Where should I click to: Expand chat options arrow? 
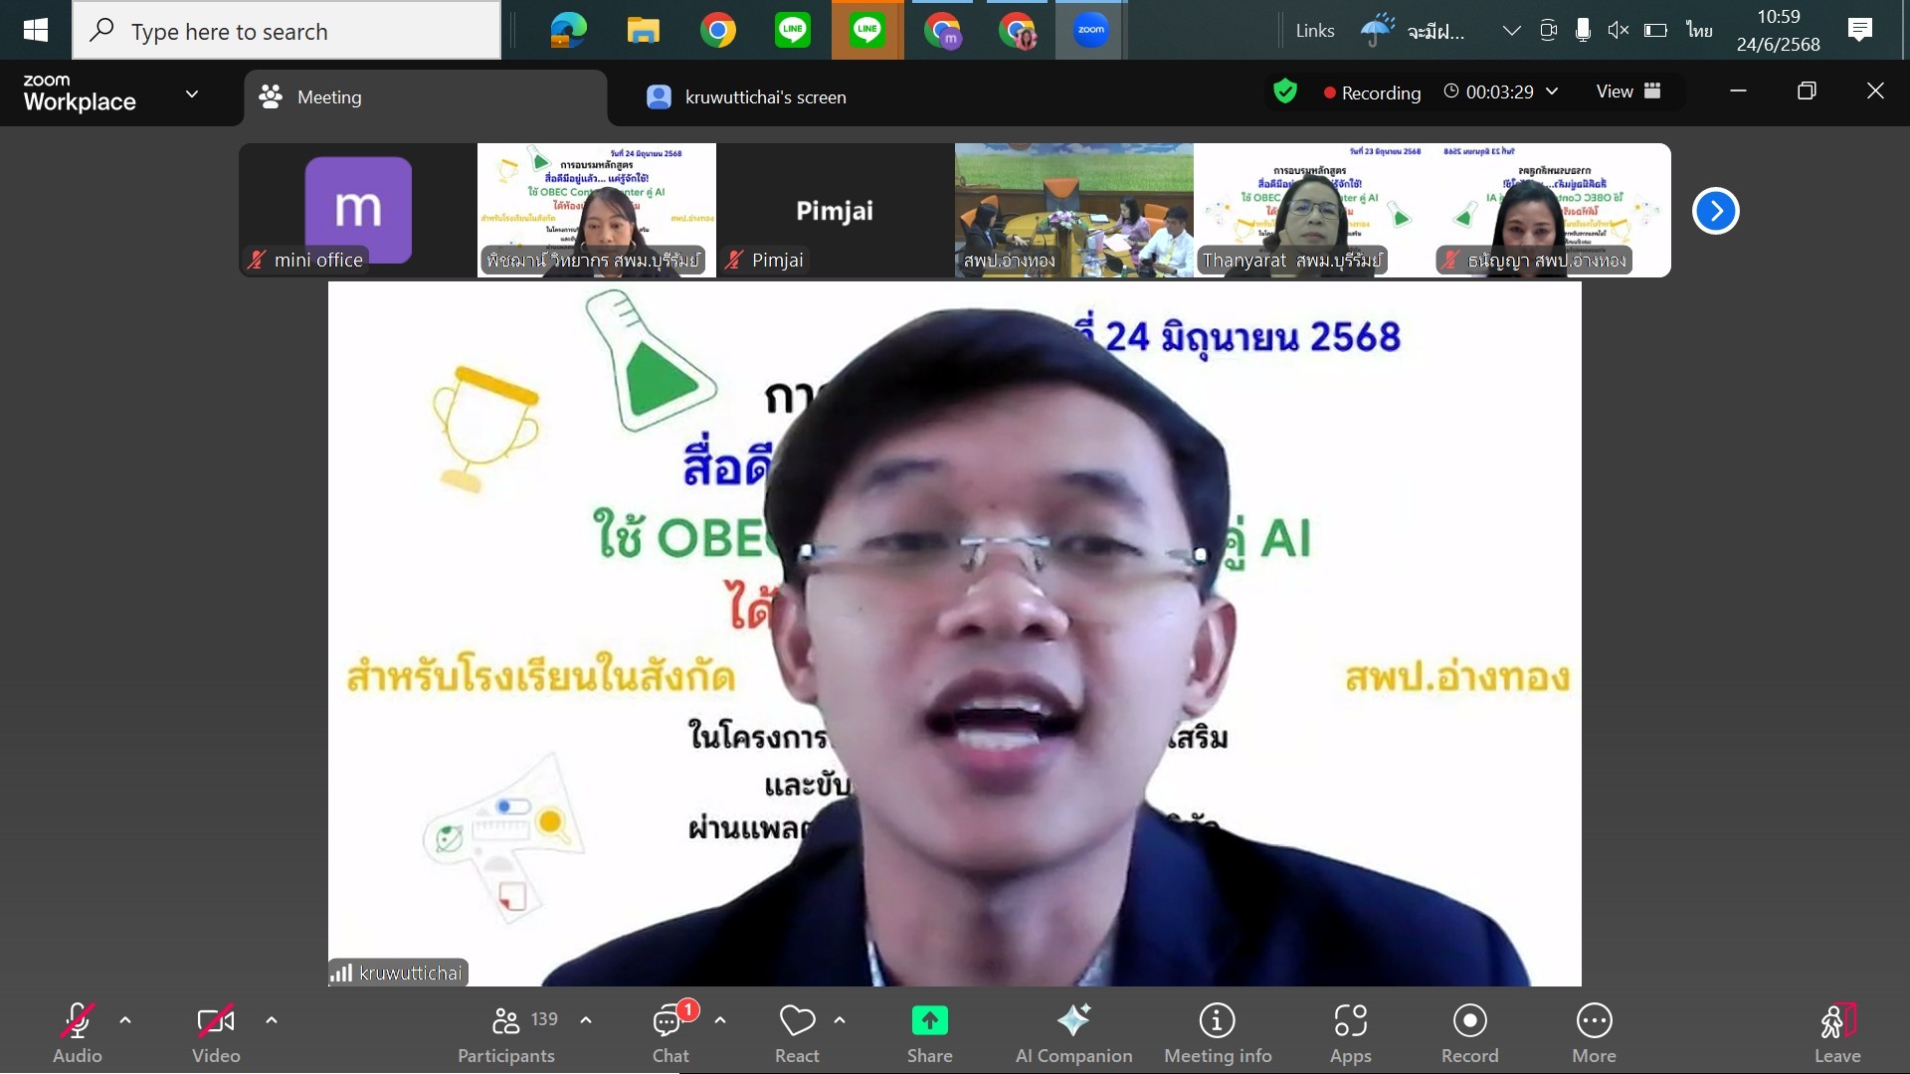tap(720, 1020)
